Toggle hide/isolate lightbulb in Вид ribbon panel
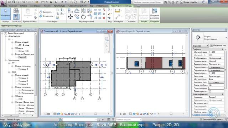Screen dimensions: 228x128 [x=109, y=10]
